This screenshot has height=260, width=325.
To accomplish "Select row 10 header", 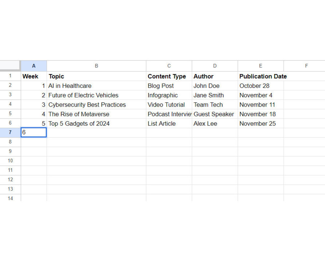I will (x=10, y=161).
